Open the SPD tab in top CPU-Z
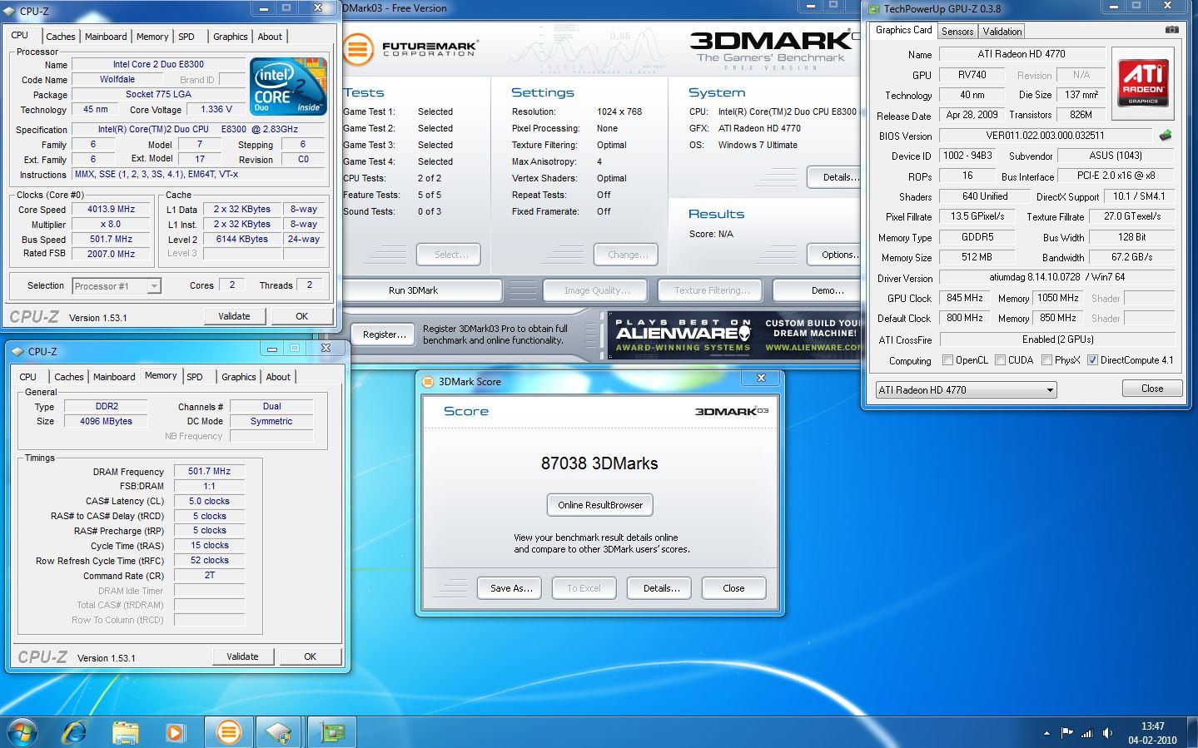Screen dimensions: 1198x748 coord(186,37)
